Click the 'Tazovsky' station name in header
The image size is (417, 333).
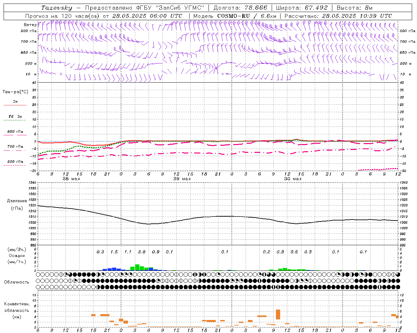coord(57,8)
